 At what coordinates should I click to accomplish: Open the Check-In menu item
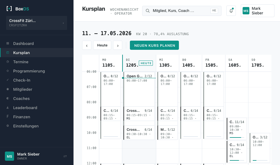point(36,80)
